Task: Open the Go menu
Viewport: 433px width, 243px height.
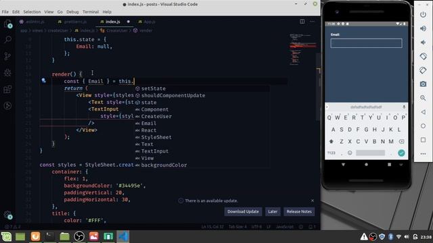Action: pos(60,12)
